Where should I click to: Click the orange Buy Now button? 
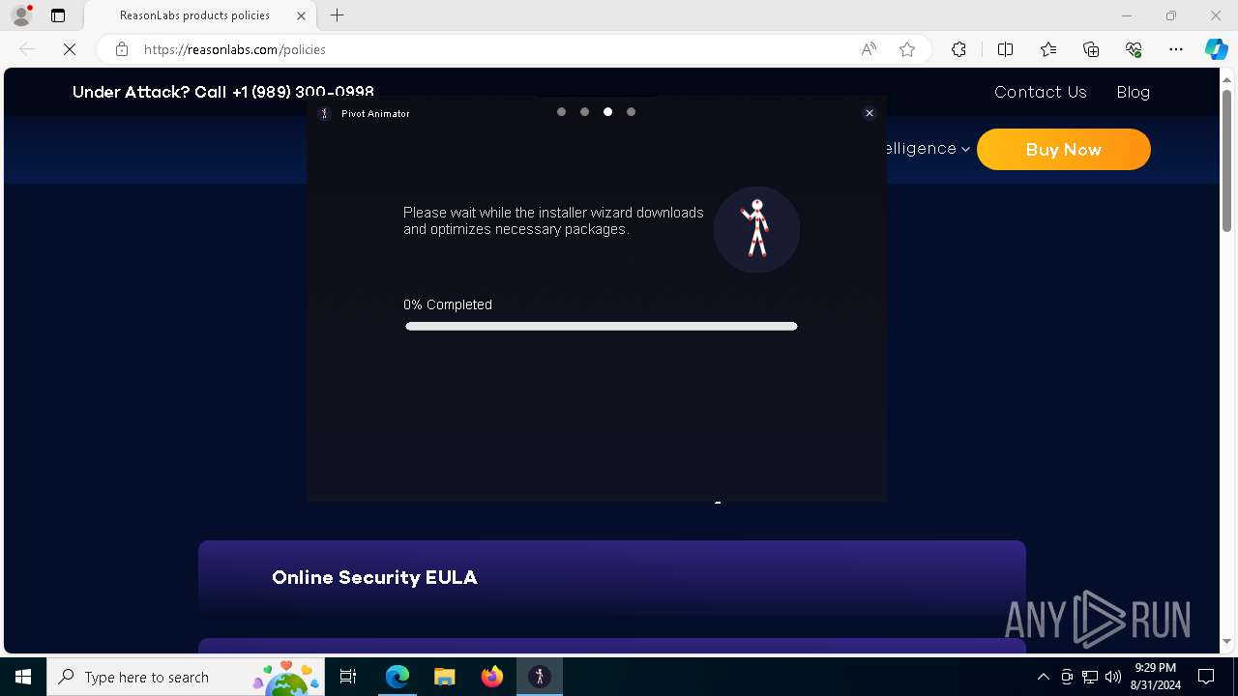1063,150
